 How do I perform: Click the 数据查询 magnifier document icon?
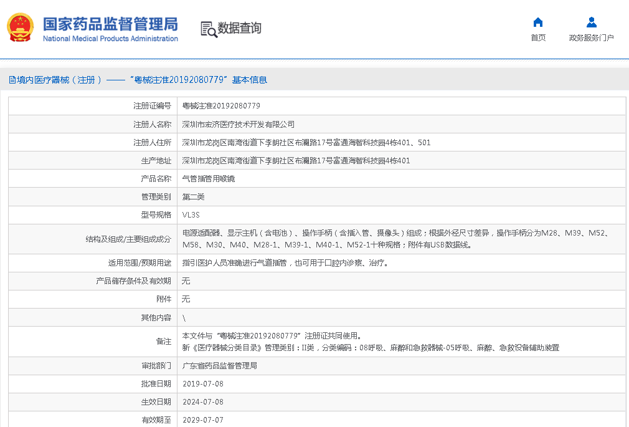(209, 29)
